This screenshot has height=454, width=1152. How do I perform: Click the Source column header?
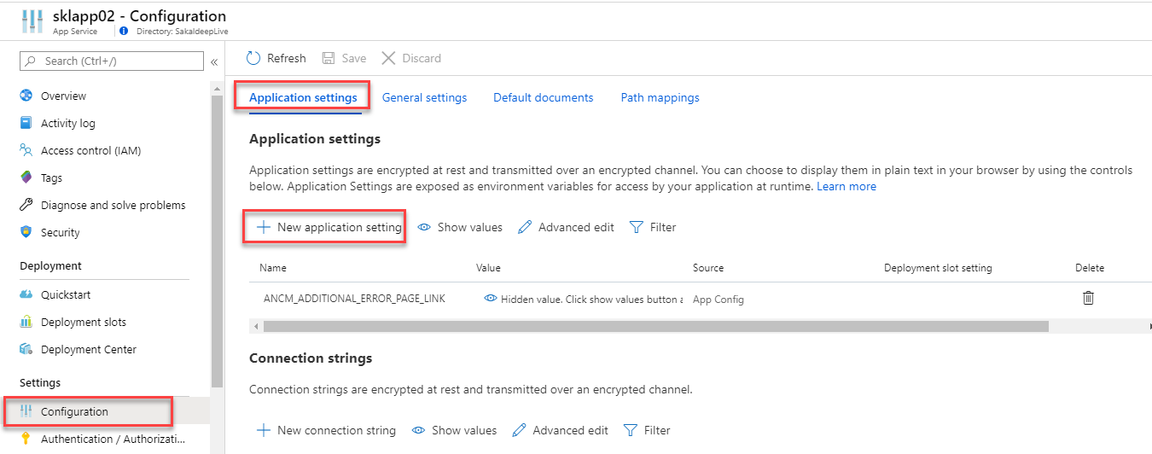pos(708,268)
